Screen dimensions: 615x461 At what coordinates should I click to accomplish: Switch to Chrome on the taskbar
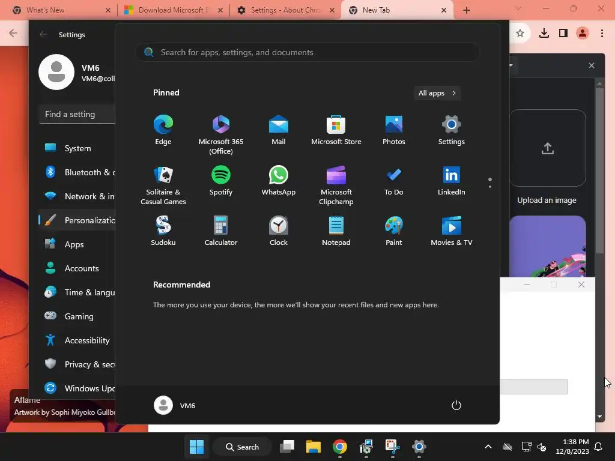340,447
